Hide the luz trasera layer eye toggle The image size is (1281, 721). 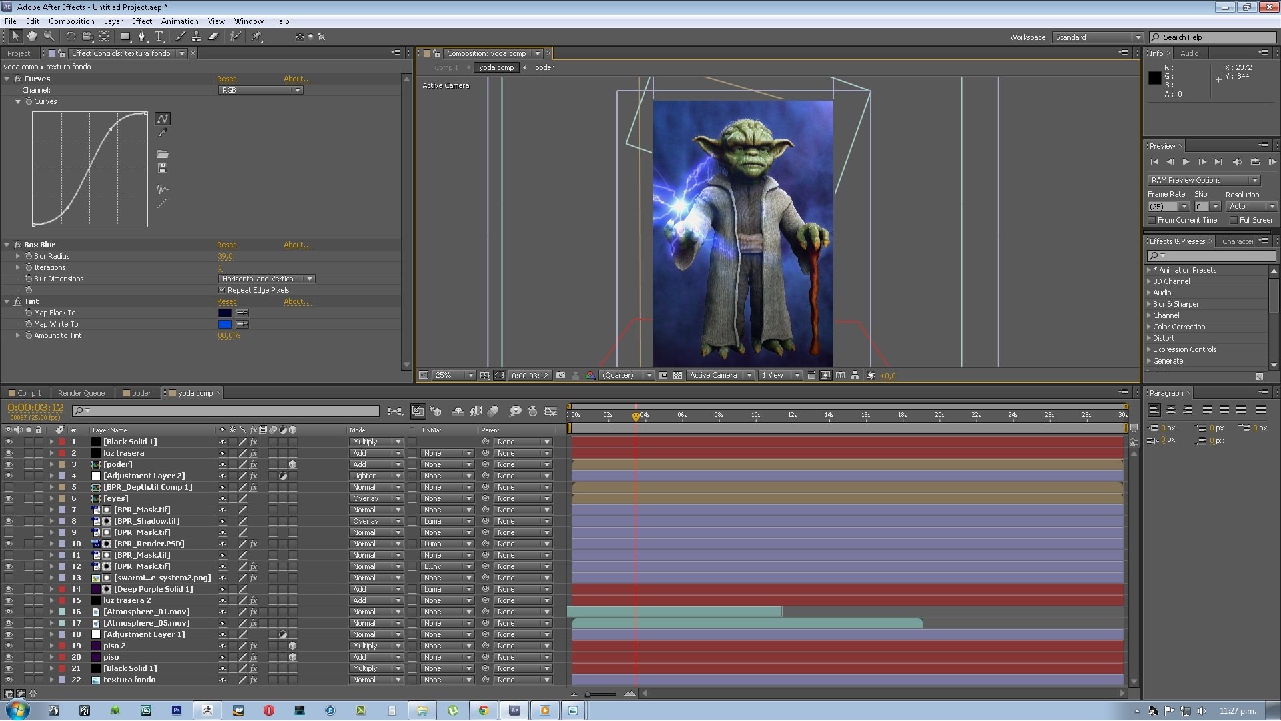tap(9, 454)
